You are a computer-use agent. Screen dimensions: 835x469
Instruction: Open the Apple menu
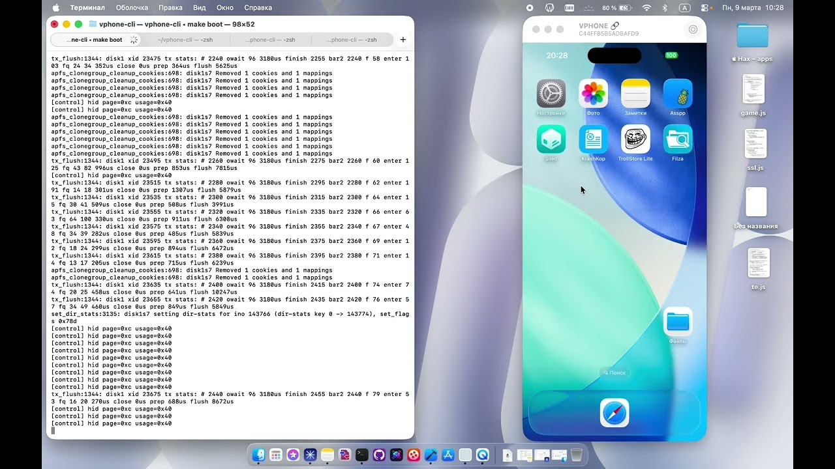(x=55, y=8)
